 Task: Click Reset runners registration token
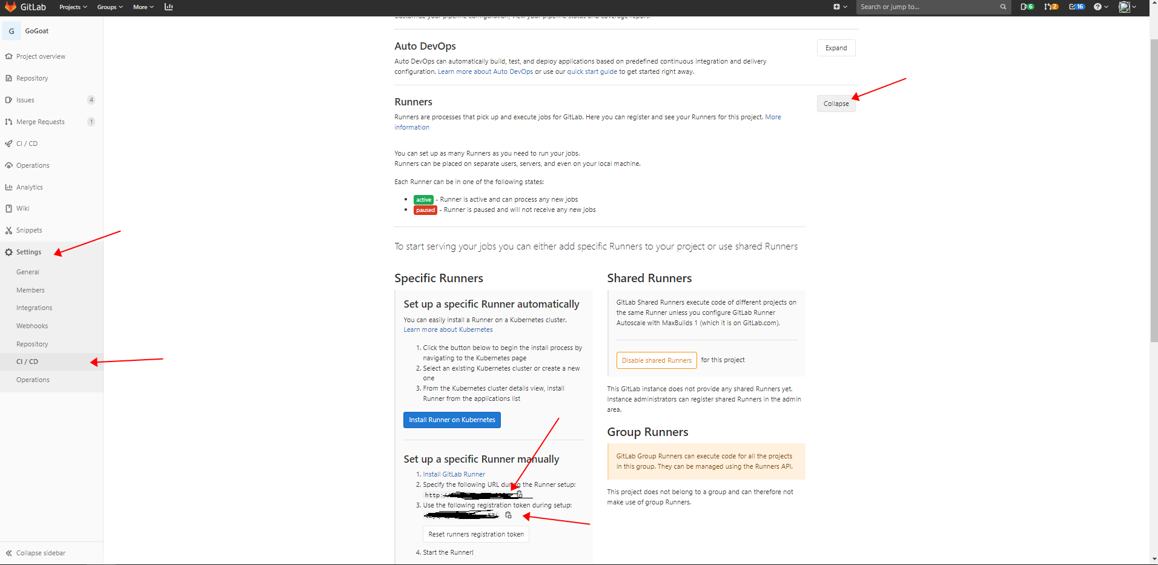(476, 534)
